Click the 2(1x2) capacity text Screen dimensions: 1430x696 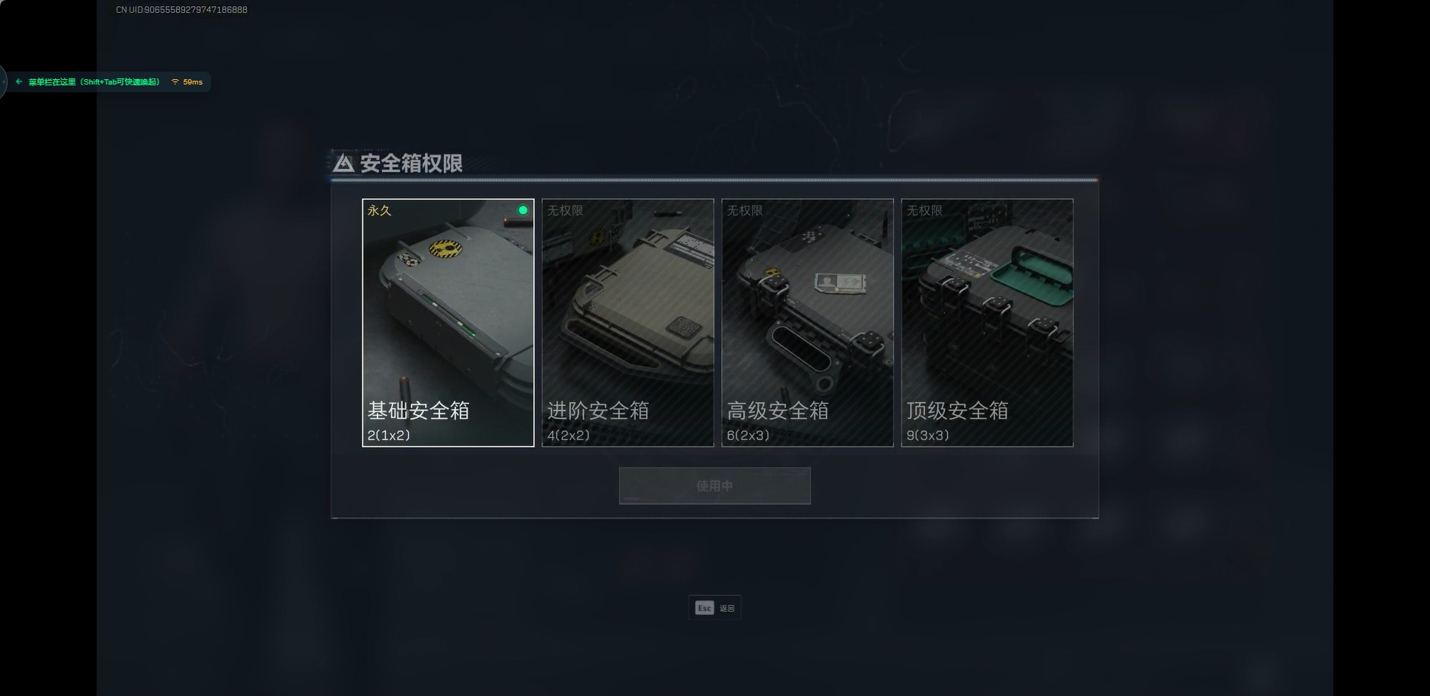[x=389, y=435]
